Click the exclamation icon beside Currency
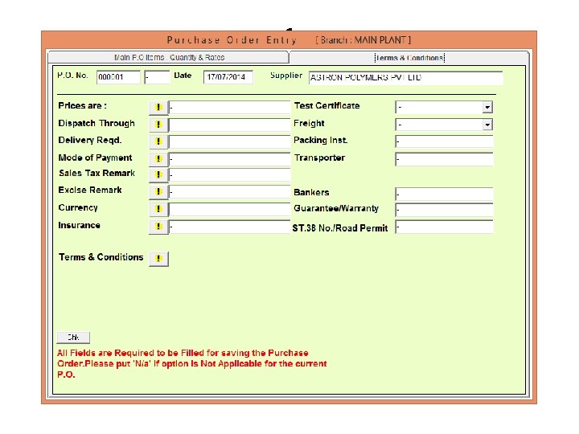 [x=158, y=209]
